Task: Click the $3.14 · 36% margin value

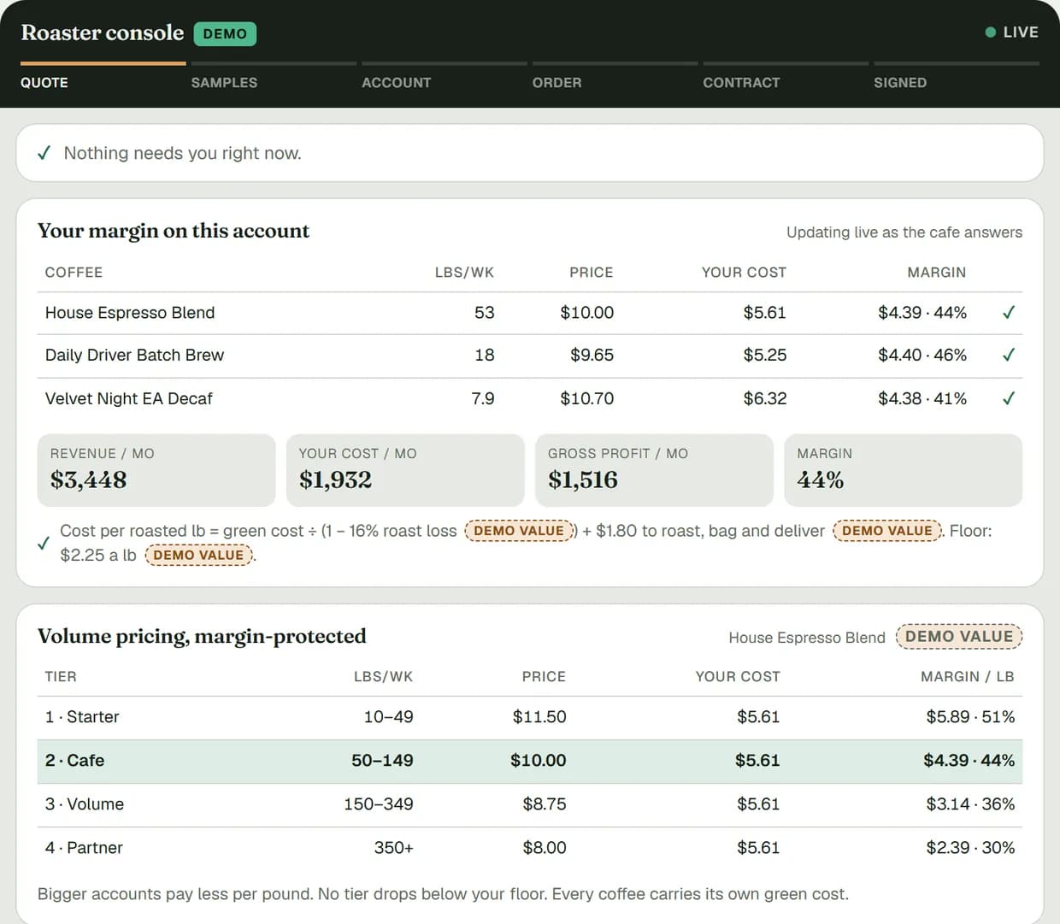Action: (970, 804)
